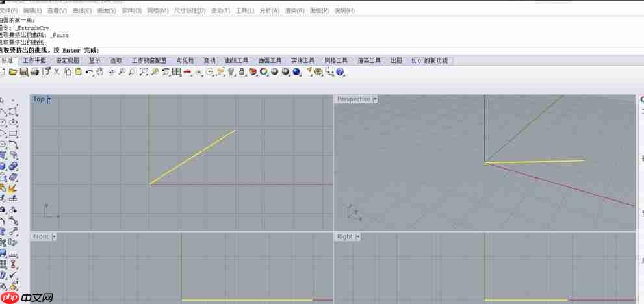Open the Right viewport dropdown arrow
Screen dimensions: 644x304
pos(357,236)
